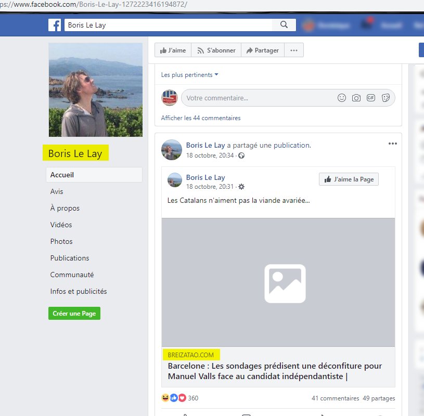Click the BREIZATAO.COM source link
Viewport: 424px width, 416px height.
pyautogui.click(x=191, y=355)
